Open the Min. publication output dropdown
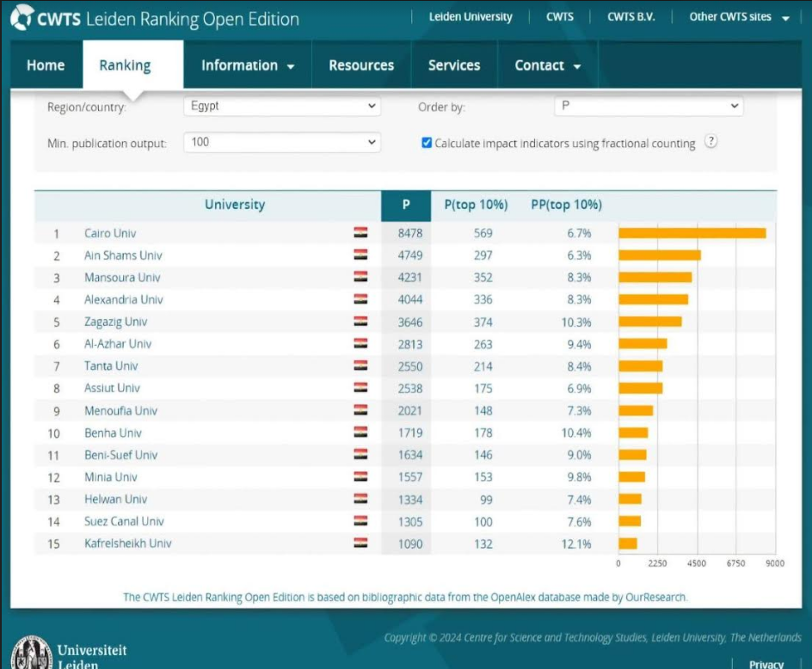Image resolution: width=812 pixels, height=669 pixels. click(281, 142)
